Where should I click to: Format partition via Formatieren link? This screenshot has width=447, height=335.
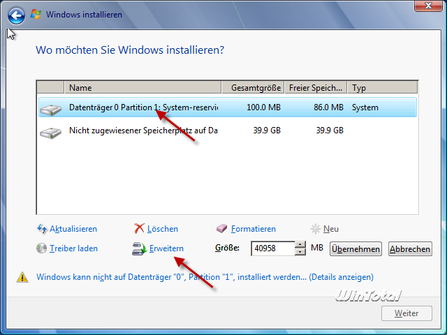click(254, 229)
